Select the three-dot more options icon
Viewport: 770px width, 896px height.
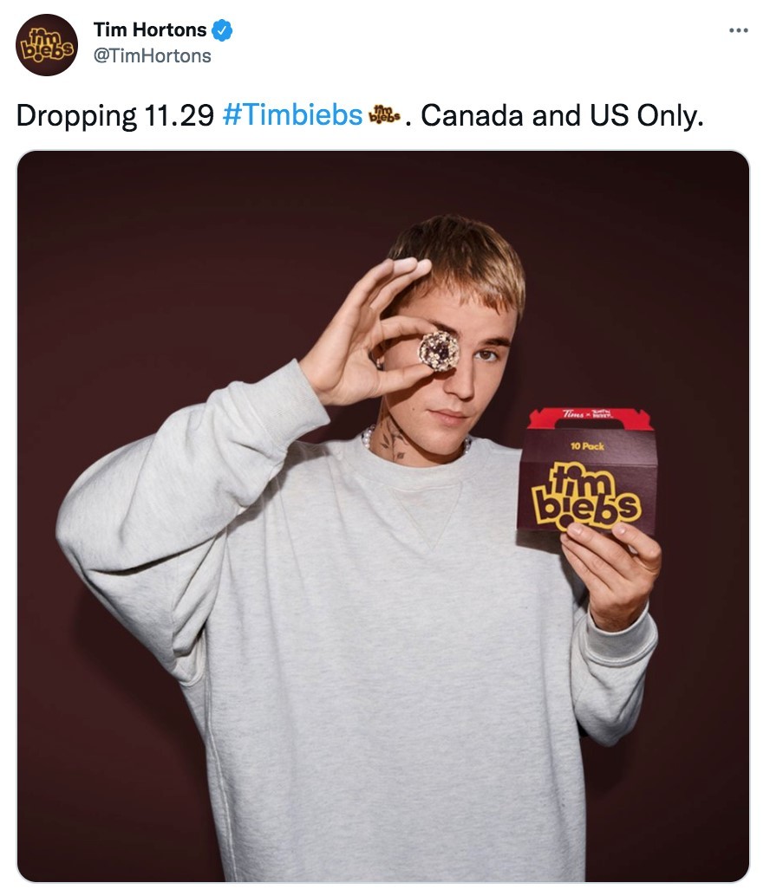738,29
